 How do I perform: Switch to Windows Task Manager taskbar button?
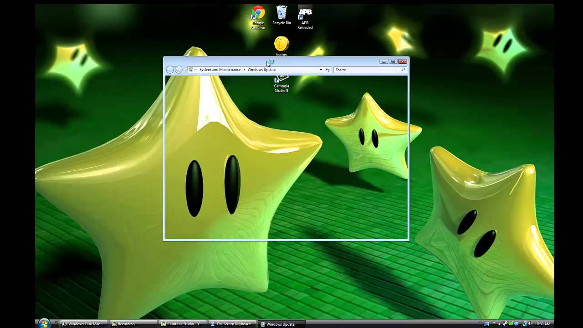84,324
